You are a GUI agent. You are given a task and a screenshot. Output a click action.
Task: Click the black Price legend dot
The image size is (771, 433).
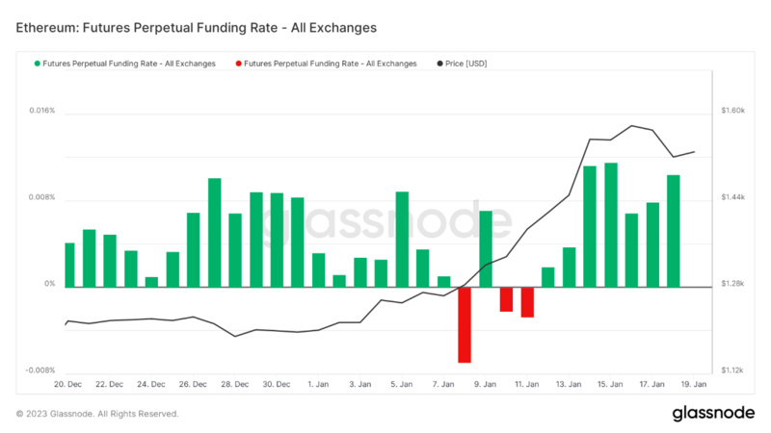439,64
